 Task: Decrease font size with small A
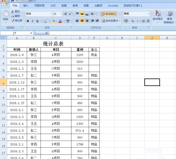tap(70, 14)
